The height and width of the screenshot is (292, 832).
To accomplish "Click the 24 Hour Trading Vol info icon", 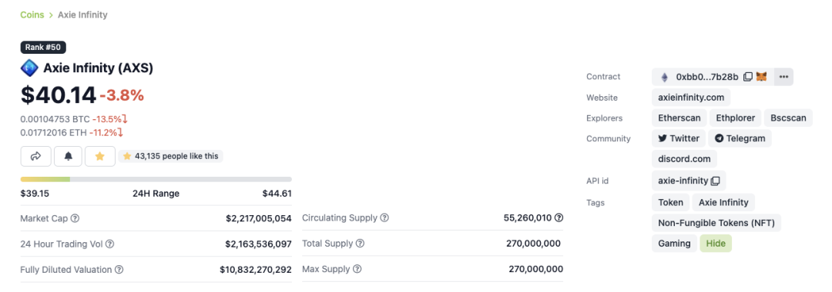I will pyautogui.click(x=110, y=244).
